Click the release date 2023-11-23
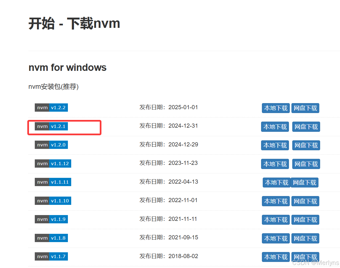This screenshot has width=340, height=268. [x=183, y=163]
